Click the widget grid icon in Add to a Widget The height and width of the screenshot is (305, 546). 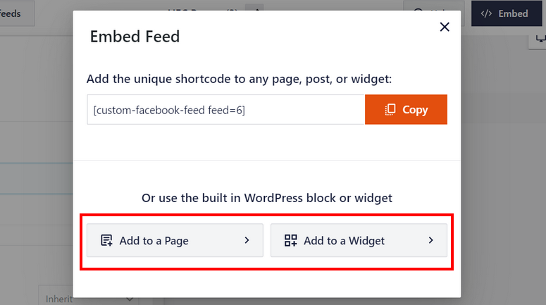point(291,240)
